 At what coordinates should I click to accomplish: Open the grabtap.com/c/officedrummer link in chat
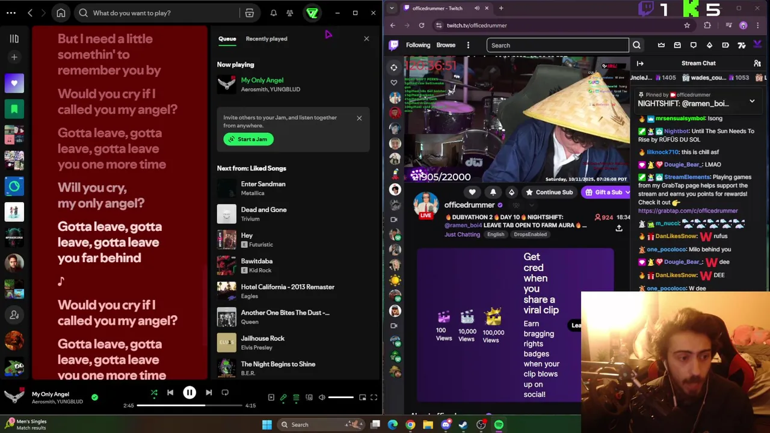click(688, 211)
